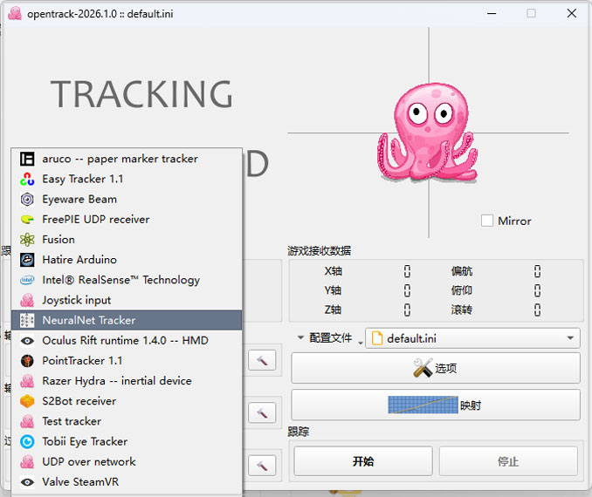592x497 pixels.
Task: Expand the 配置文件 menu arrow
Action: coord(300,337)
